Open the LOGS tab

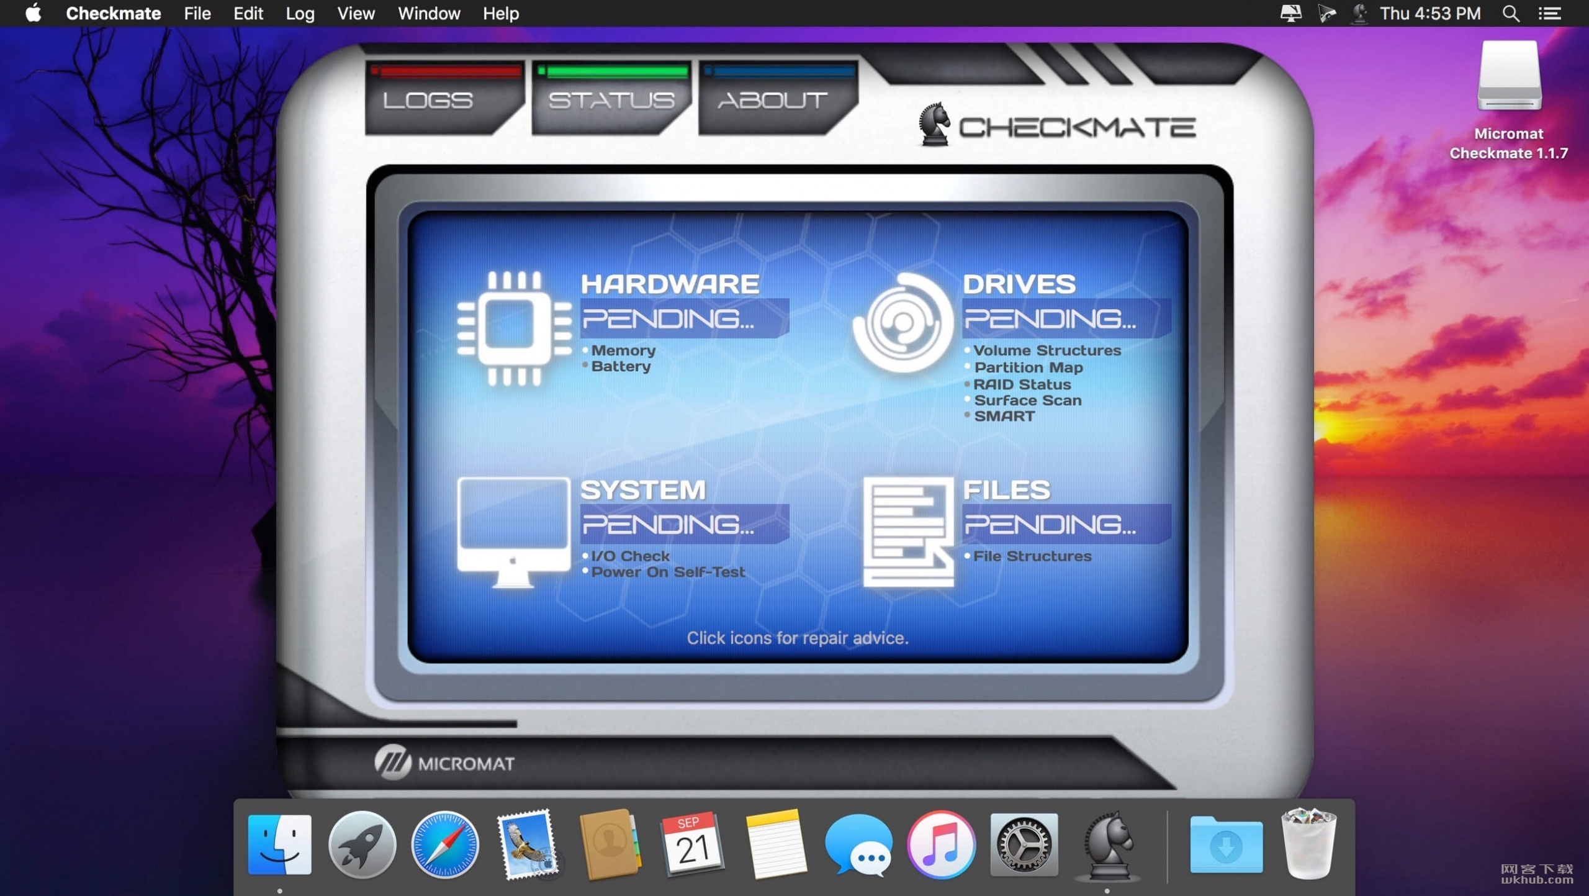[444, 97]
